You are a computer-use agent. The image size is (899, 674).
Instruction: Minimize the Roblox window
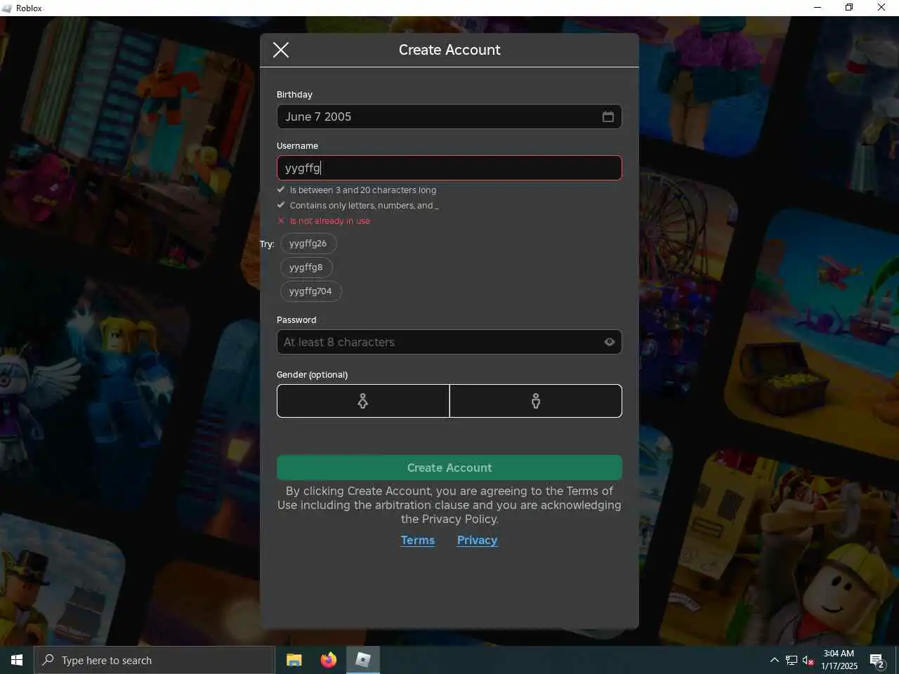tap(818, 8)
